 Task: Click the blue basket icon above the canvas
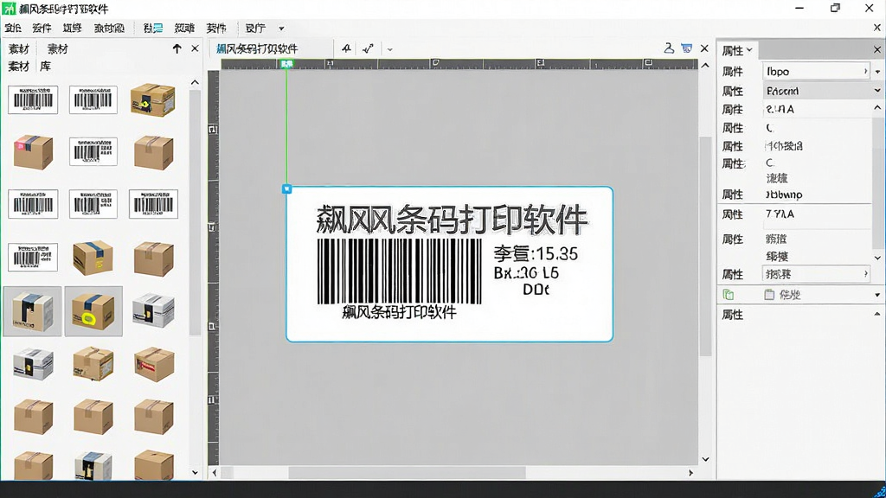[686, 48]
